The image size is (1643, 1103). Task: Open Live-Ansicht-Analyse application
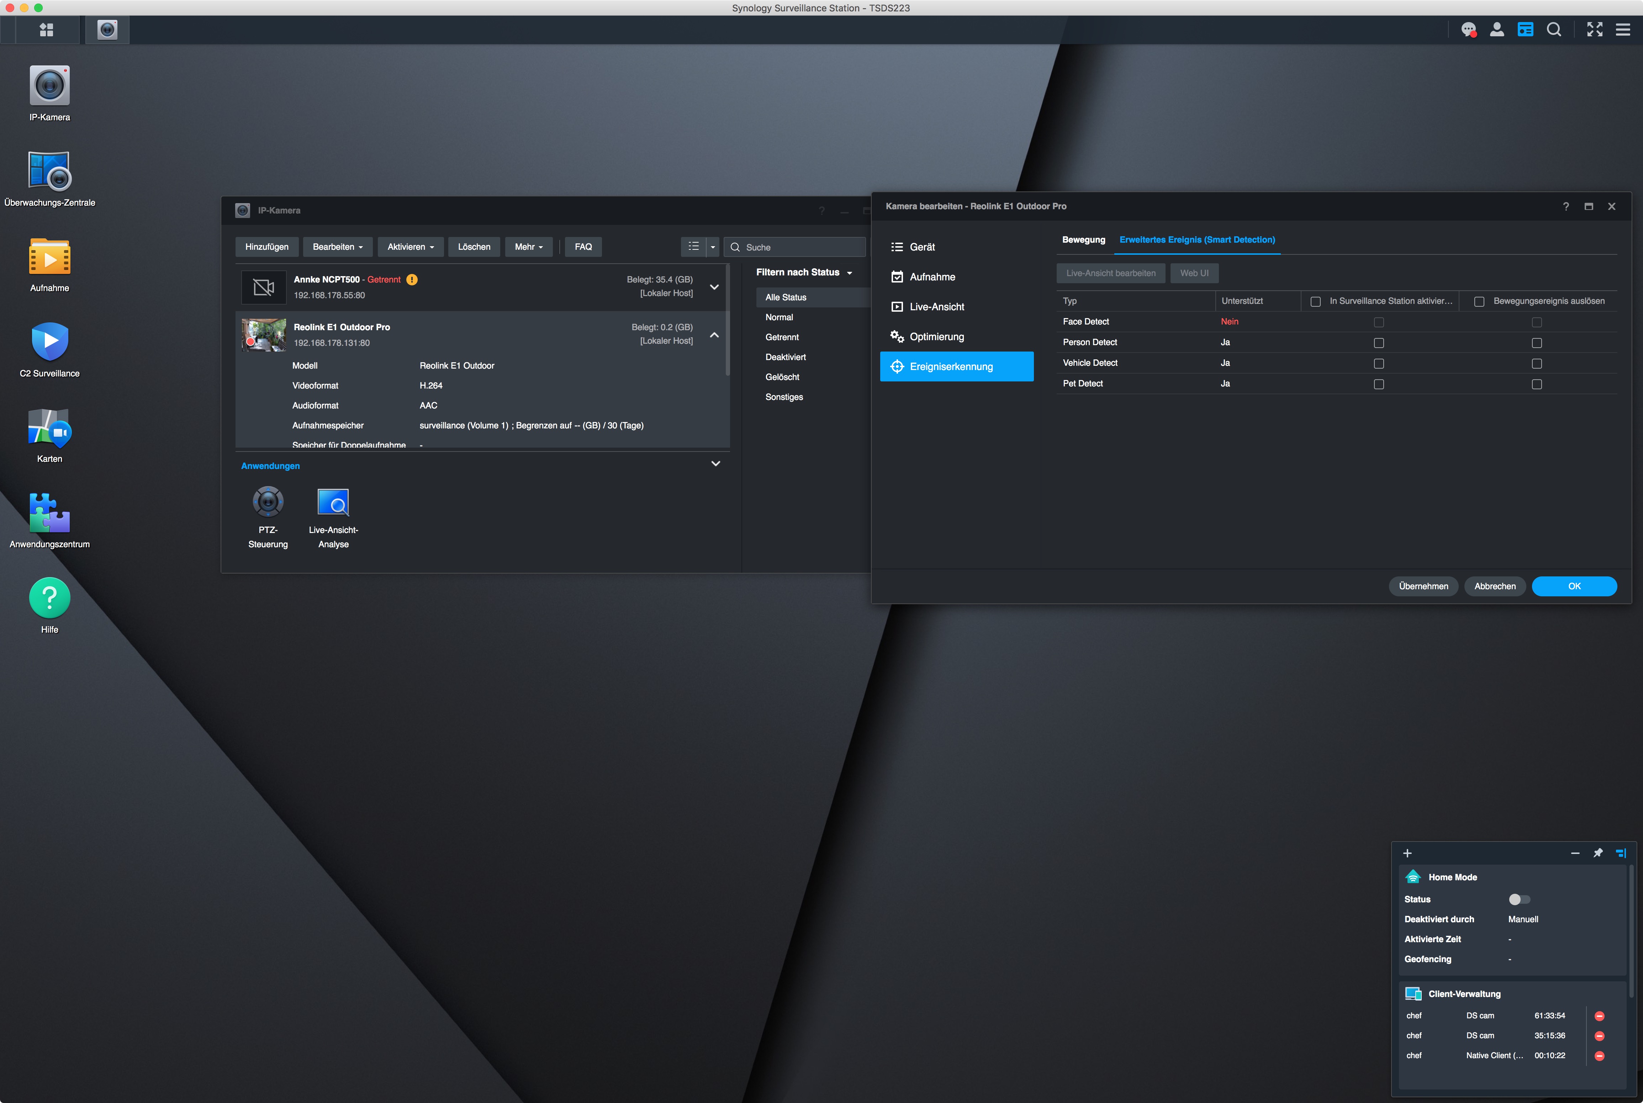pyautogui.click(x=333, y=502)
